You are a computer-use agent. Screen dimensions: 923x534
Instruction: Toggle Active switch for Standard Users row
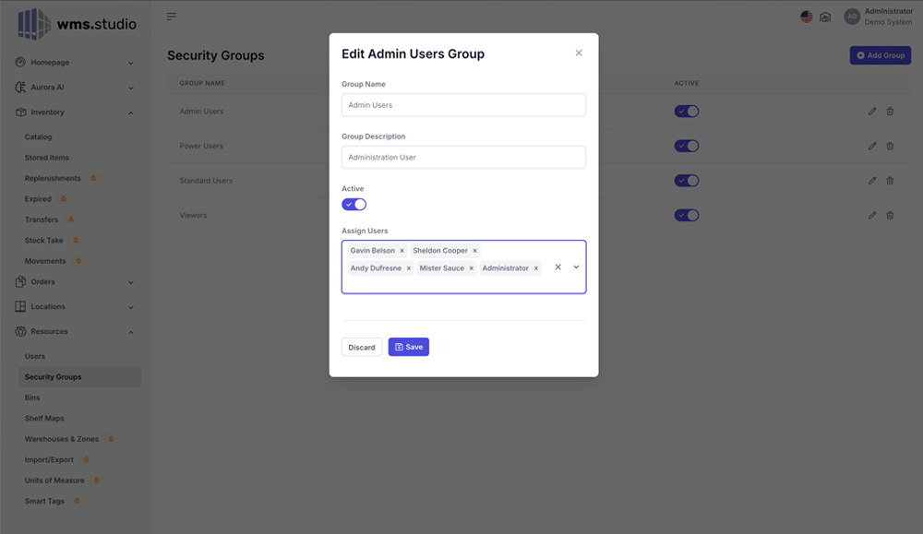coord(686,181)
